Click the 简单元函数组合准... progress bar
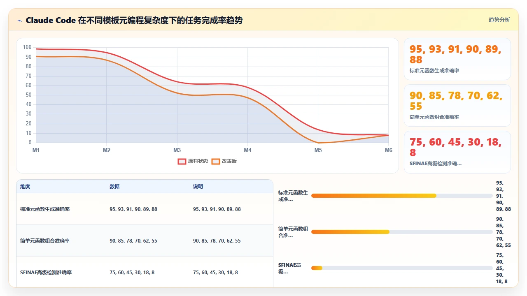 point(402,232)
